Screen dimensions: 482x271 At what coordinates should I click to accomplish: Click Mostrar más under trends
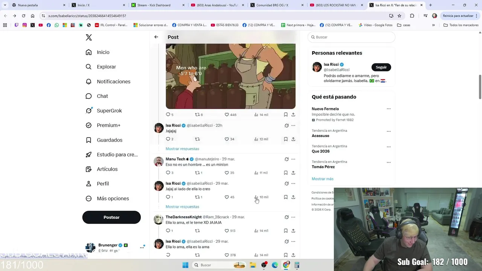322,179
